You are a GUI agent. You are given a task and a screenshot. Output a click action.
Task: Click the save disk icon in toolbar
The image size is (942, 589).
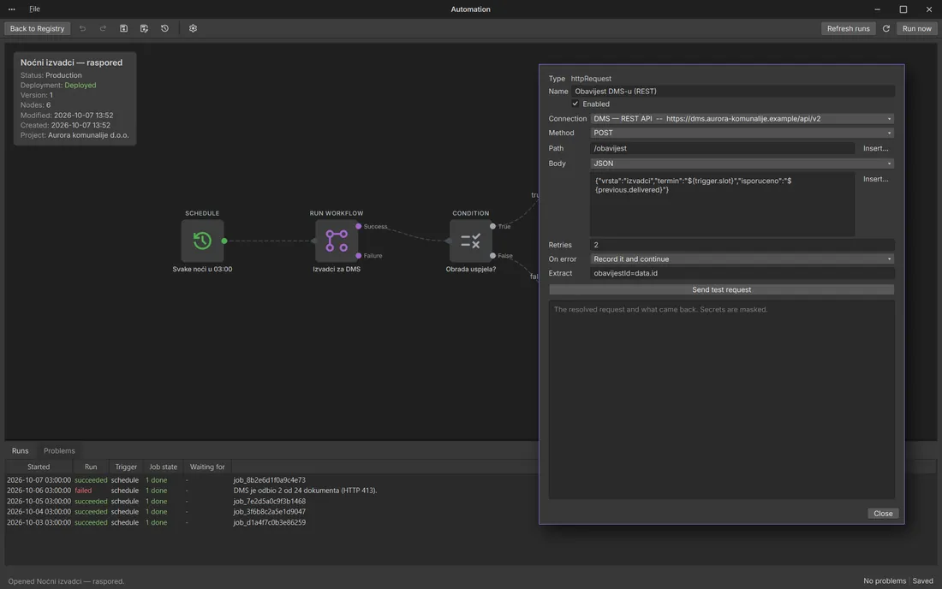coord(124,28)
